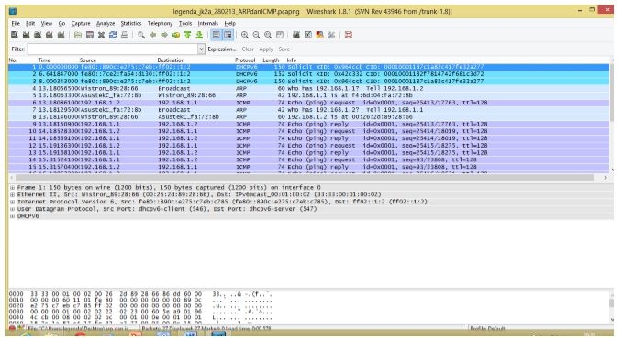Image resolution: width=623 pixels, height=340 pixels.
Task: Zoom out the packet text
Action: tap(256, 35)
